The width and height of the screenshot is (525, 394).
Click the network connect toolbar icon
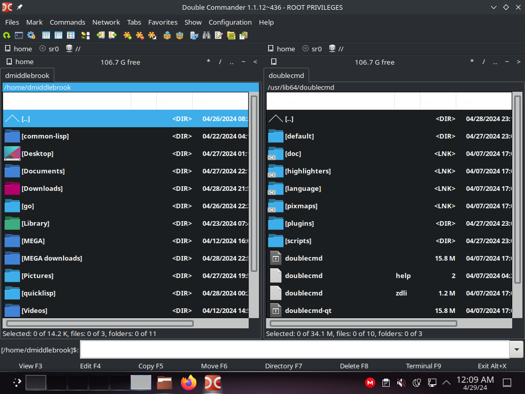[194, 35]
